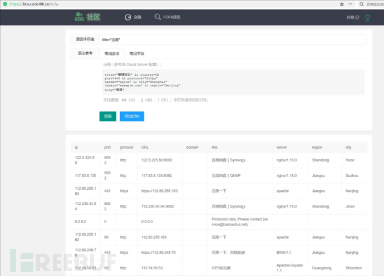The height and width of the screenshot is (276, 384).
Task: Click the blue 导出CSV button
Action: tap(131, 116)
